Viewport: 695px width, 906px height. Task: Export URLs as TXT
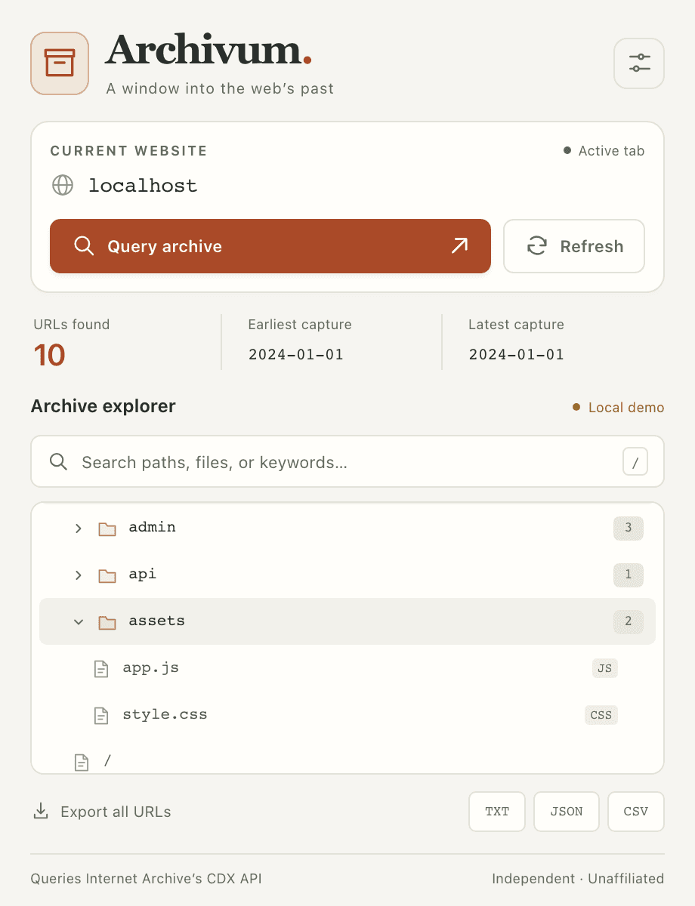click(497, 812)
